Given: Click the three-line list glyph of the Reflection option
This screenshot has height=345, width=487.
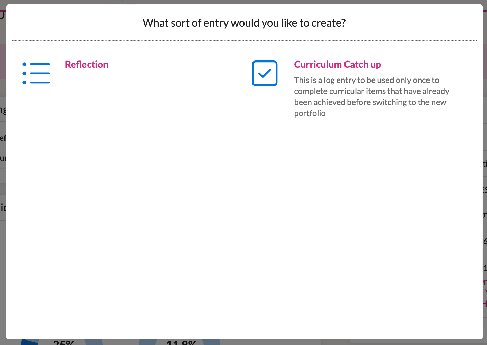Looking at the screenshot, I should click(x=41, y=73).
